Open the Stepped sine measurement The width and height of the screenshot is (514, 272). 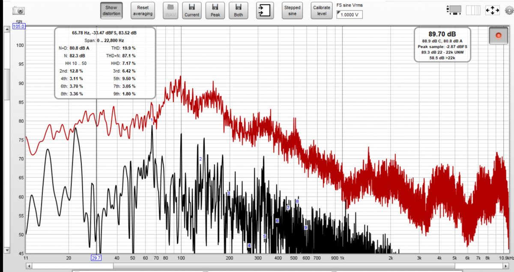pos(292,11)
